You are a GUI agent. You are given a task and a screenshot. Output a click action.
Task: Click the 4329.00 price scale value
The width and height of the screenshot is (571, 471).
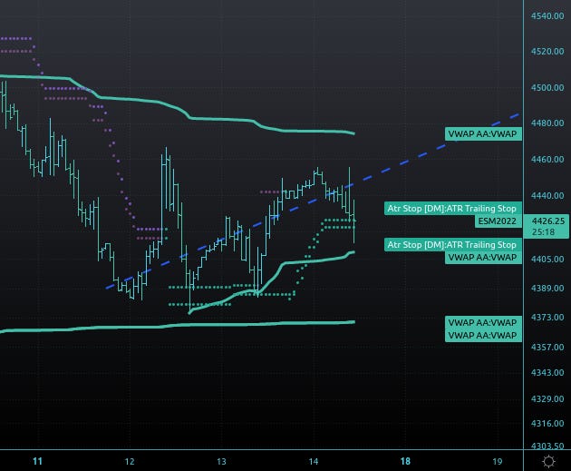click(547, 398)
